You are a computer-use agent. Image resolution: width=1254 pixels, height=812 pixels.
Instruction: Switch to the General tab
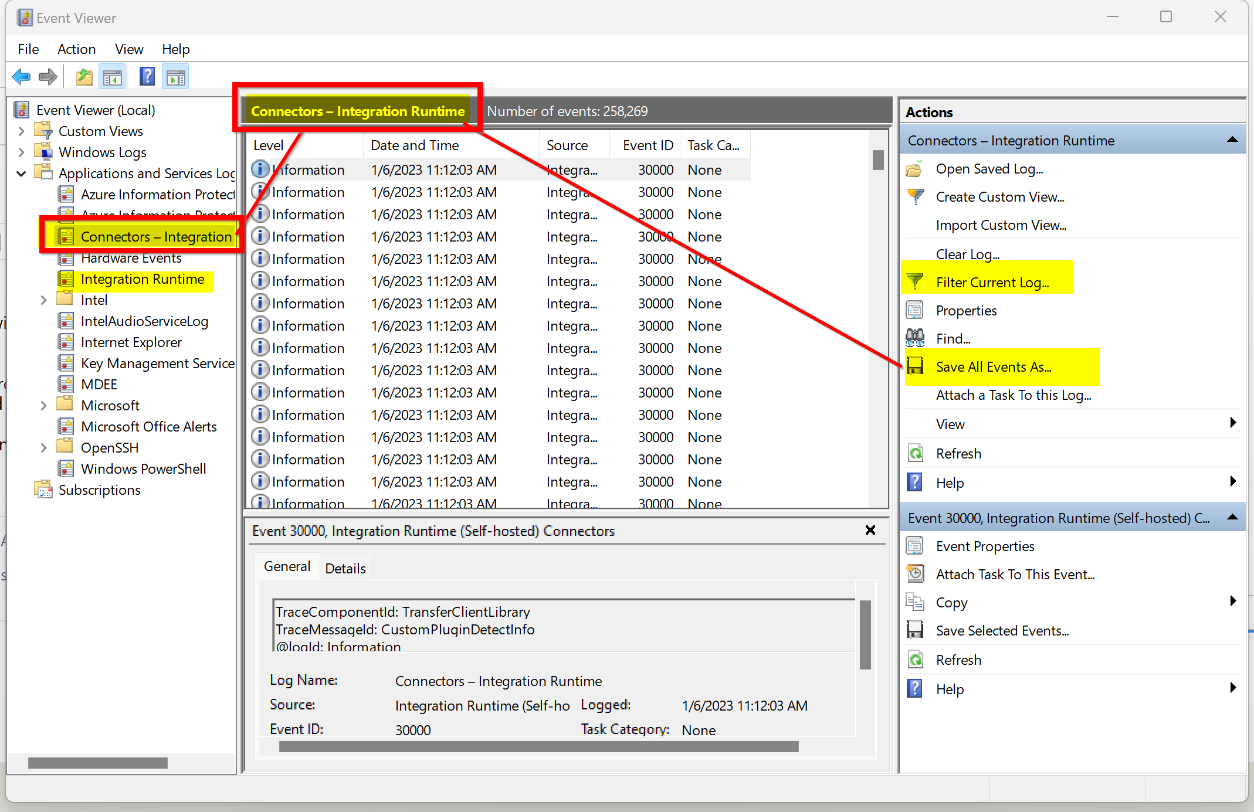click(x=287, y=566)
